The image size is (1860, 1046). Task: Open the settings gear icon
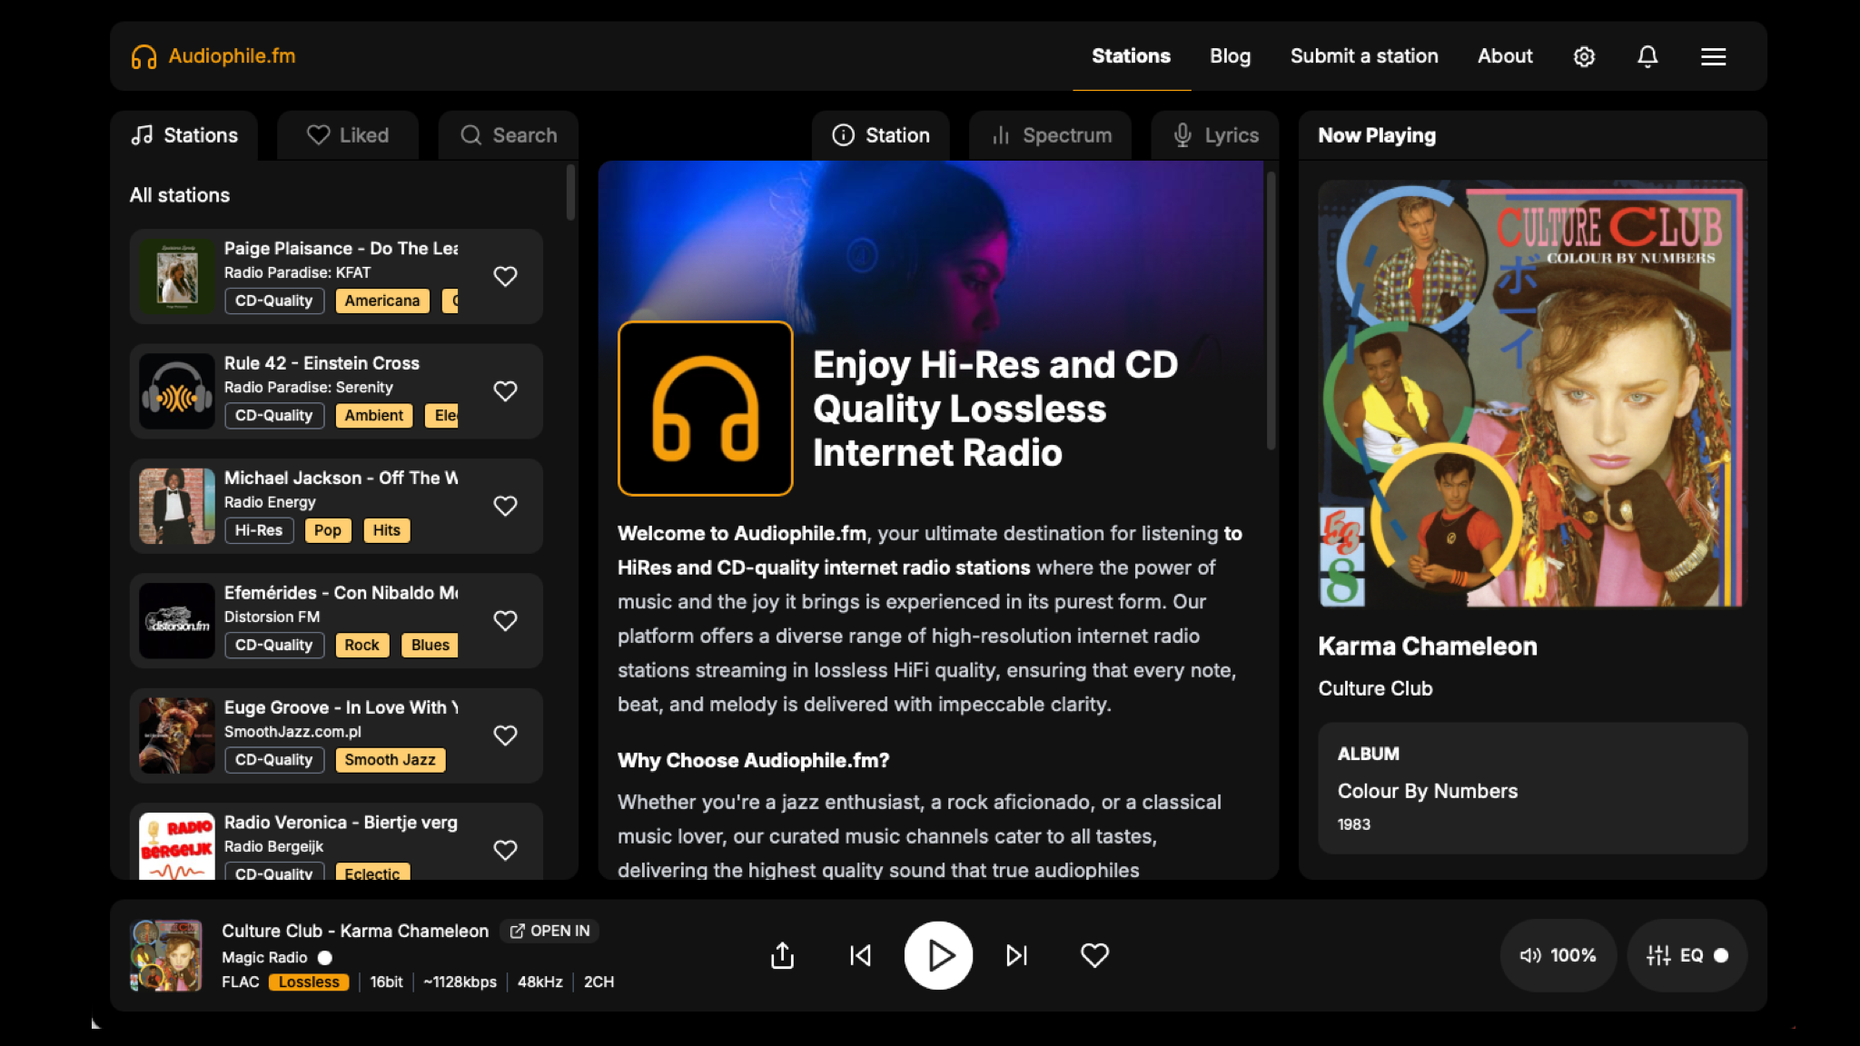click(x=1584, y=56)
